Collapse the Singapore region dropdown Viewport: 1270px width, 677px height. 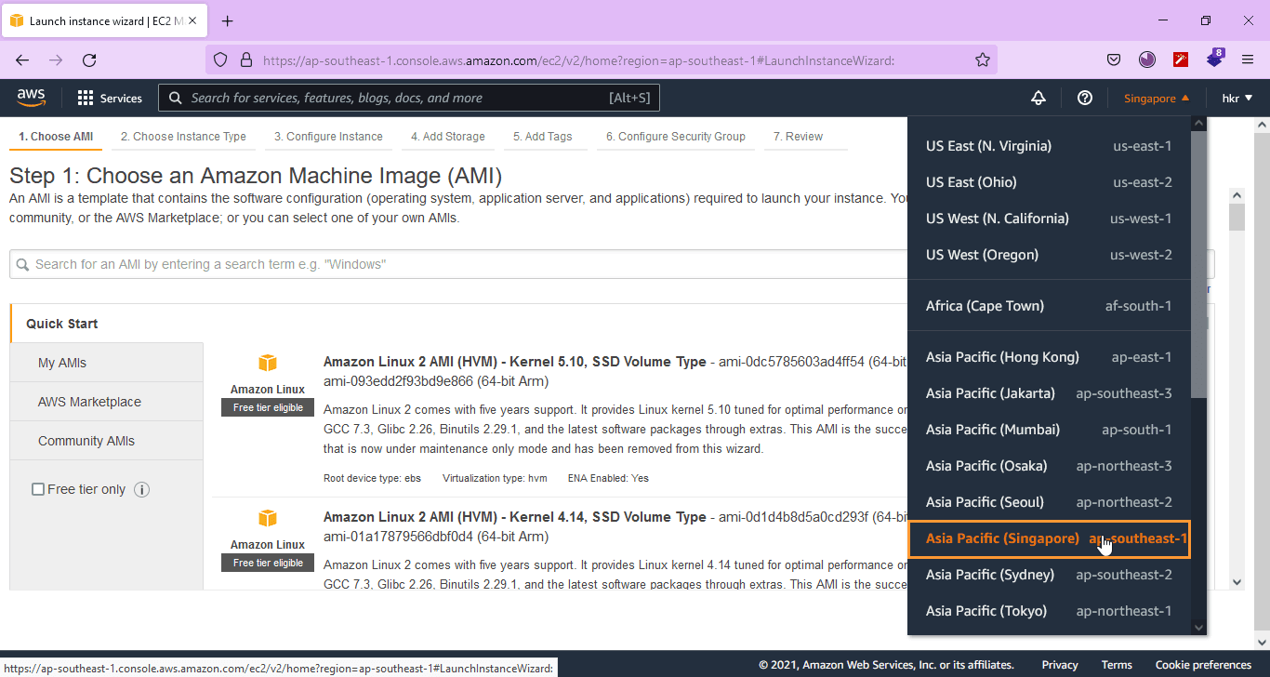pyautogui.click(x=1157, y=98)
